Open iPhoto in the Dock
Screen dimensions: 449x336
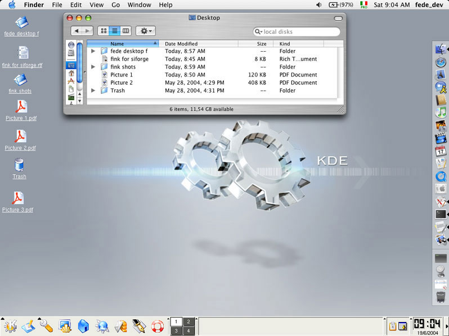tap(441, 125)
